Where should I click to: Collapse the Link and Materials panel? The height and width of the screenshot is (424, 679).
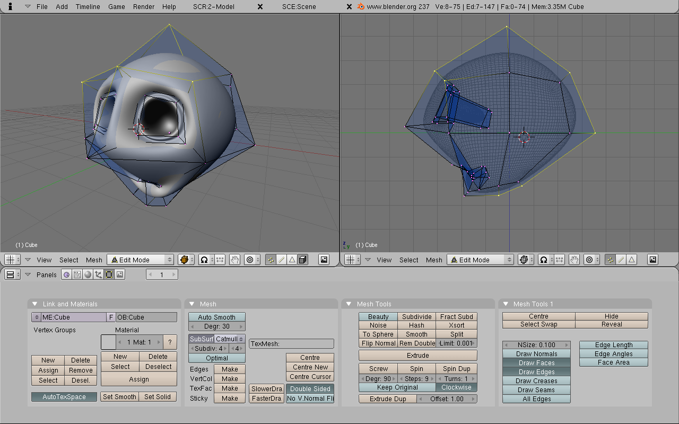34,304
